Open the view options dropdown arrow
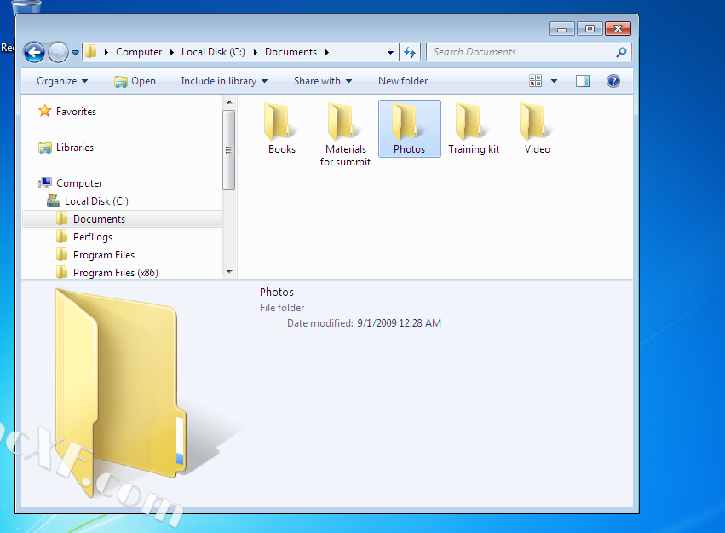Screen dimensions: 725x533 point(554,81)
